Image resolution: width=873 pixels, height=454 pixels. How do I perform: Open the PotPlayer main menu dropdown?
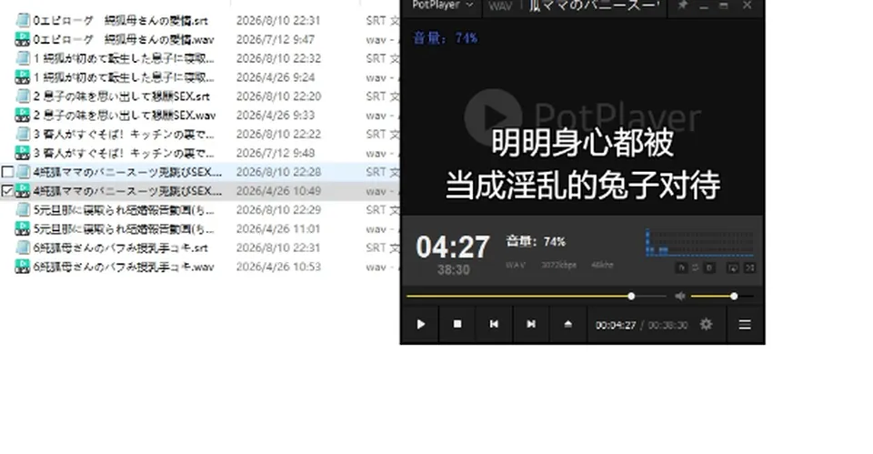click(443, 5)
